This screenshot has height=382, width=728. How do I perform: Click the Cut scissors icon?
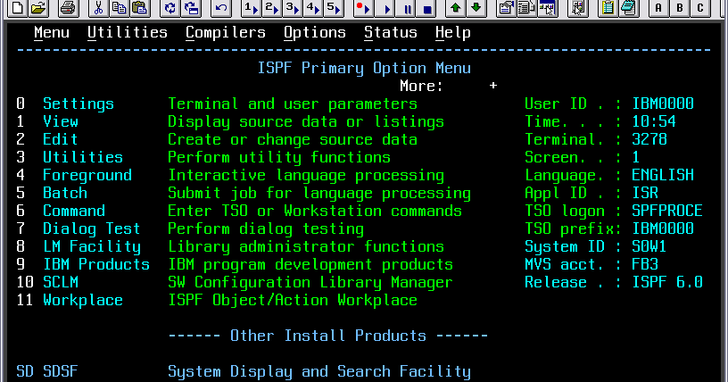point(98,7)
